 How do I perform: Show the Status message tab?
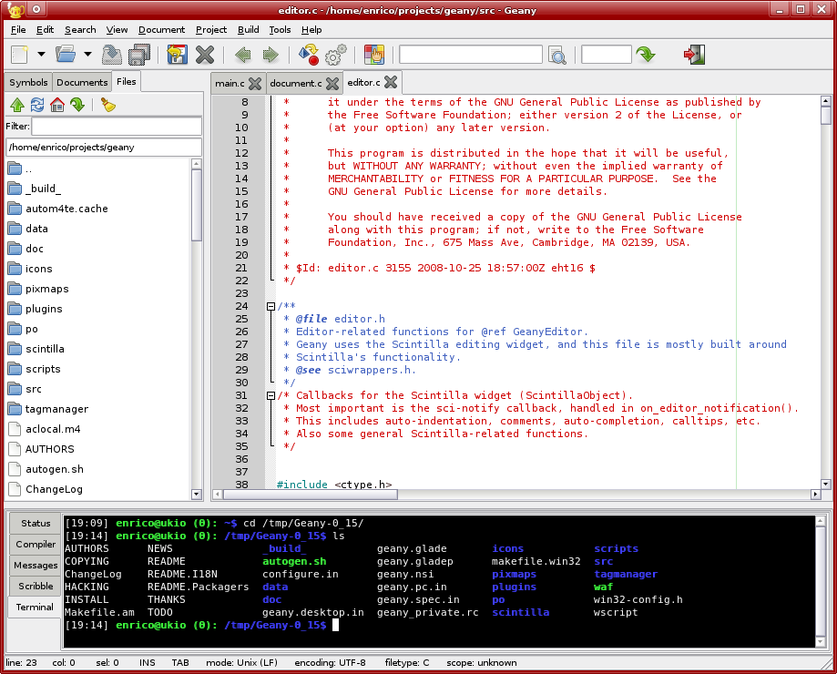tap(36, 524)
